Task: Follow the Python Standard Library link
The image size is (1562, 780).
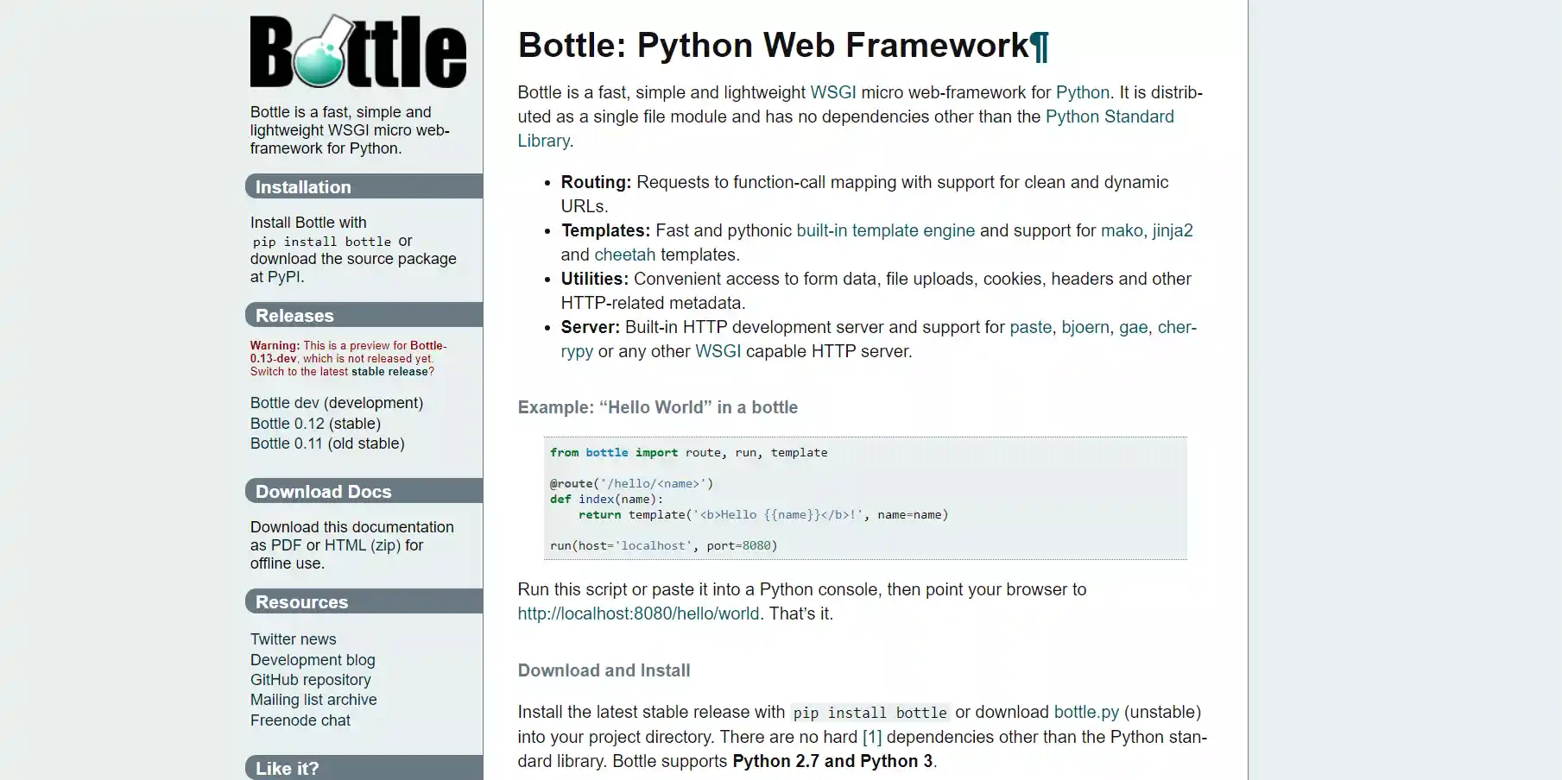Action: tap(1110, 116)
